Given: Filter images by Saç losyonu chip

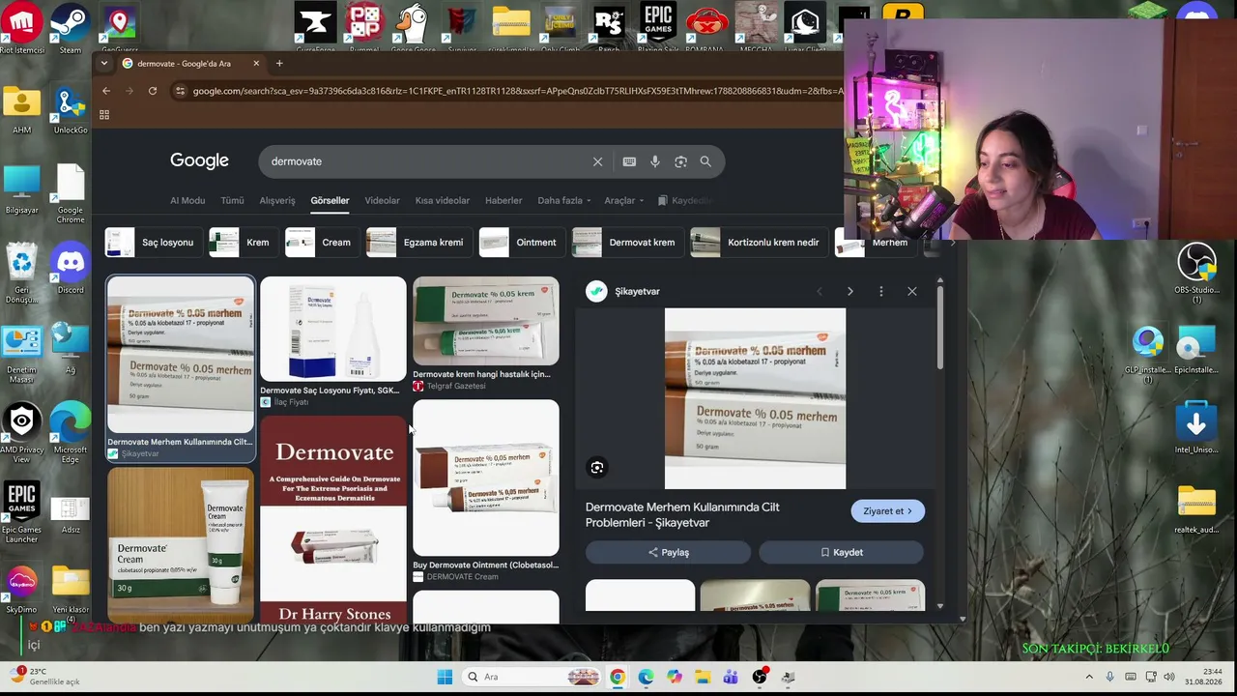Looking at the screenshot, I should coord(151,243).
